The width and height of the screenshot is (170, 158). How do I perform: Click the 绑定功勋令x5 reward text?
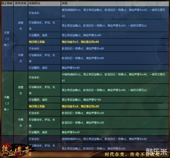70,106
